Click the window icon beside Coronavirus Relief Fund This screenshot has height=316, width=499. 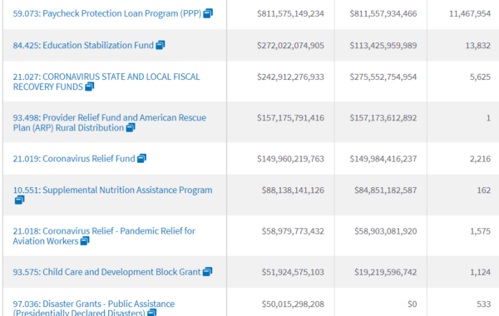tap(141, 159)
